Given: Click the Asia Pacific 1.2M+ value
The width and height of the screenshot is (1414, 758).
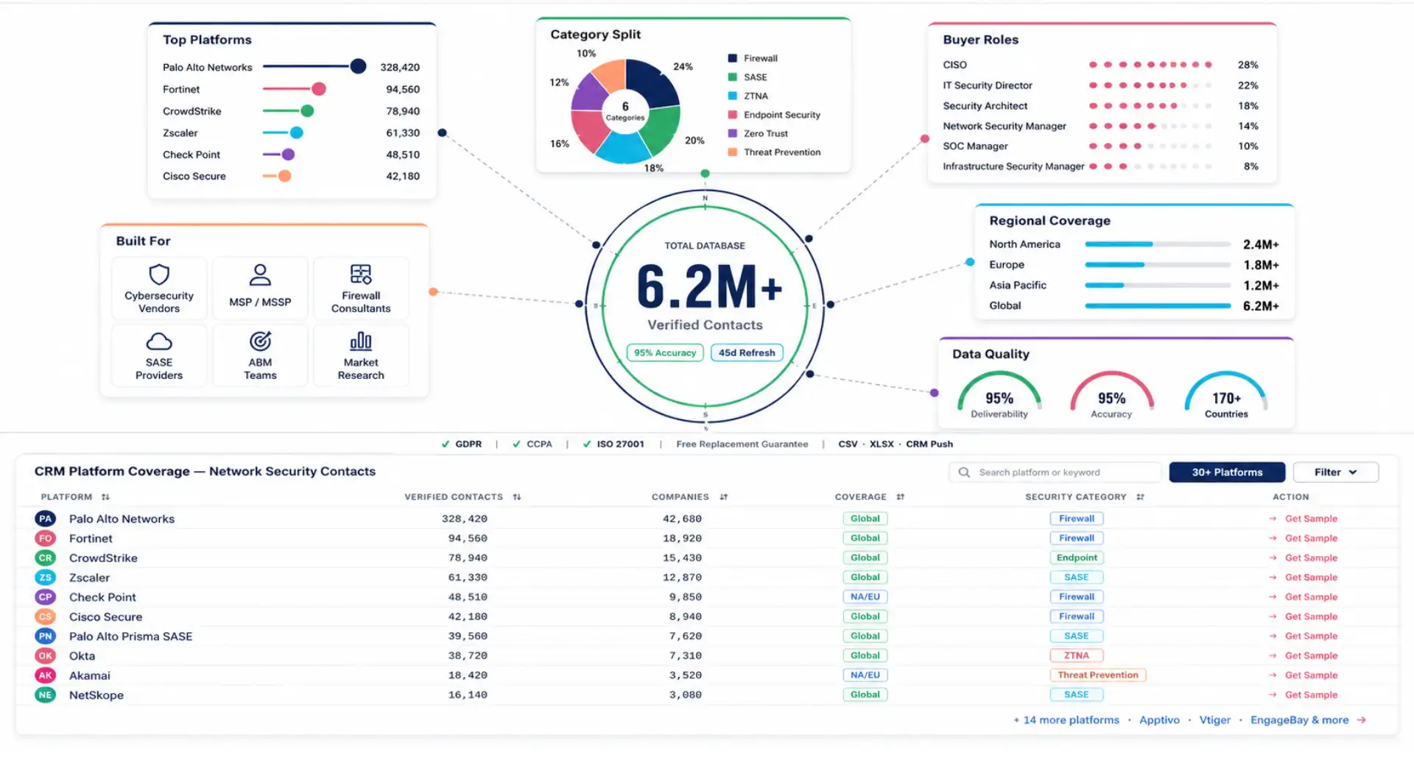Looking at the screenshot, I should point(1261,286).
